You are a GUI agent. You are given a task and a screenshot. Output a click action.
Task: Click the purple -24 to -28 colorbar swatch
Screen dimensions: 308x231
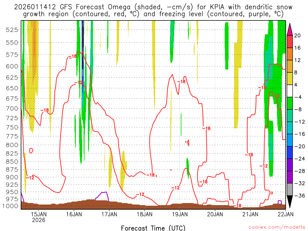(x=290, y=165)
